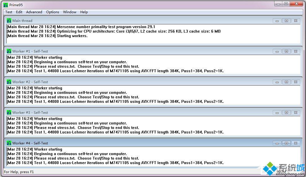306x177 pixels.
Task: Click 'Please read stress.txt' line in Worker #1
Action: (73, 66)
